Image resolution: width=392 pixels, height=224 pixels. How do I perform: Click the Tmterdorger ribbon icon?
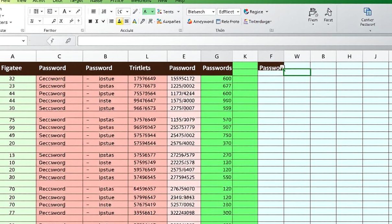(246, 21)
